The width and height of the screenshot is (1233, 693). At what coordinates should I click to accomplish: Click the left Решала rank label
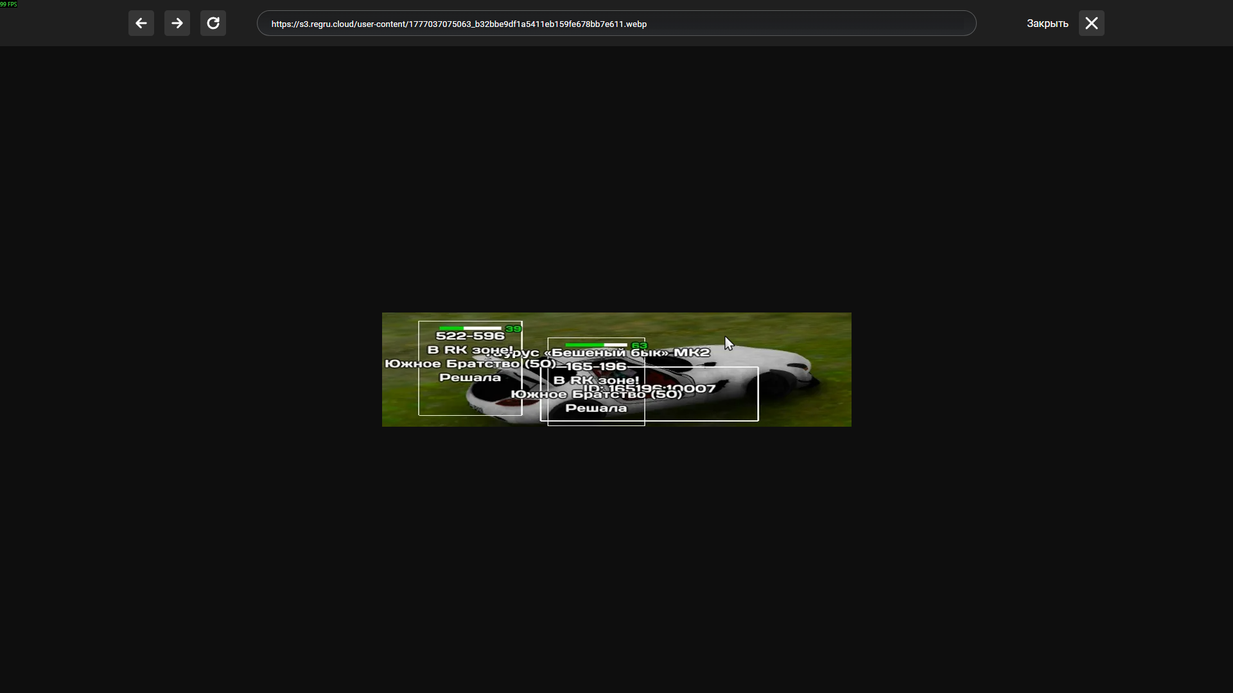[470, 378]
